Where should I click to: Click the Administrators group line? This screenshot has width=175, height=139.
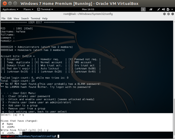pyautogui.click(x=37, y=47)
